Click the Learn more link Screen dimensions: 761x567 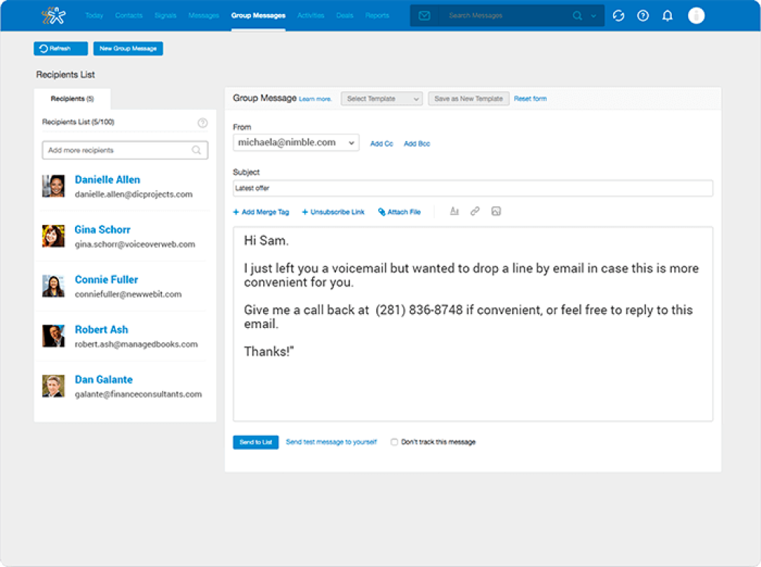315,99
